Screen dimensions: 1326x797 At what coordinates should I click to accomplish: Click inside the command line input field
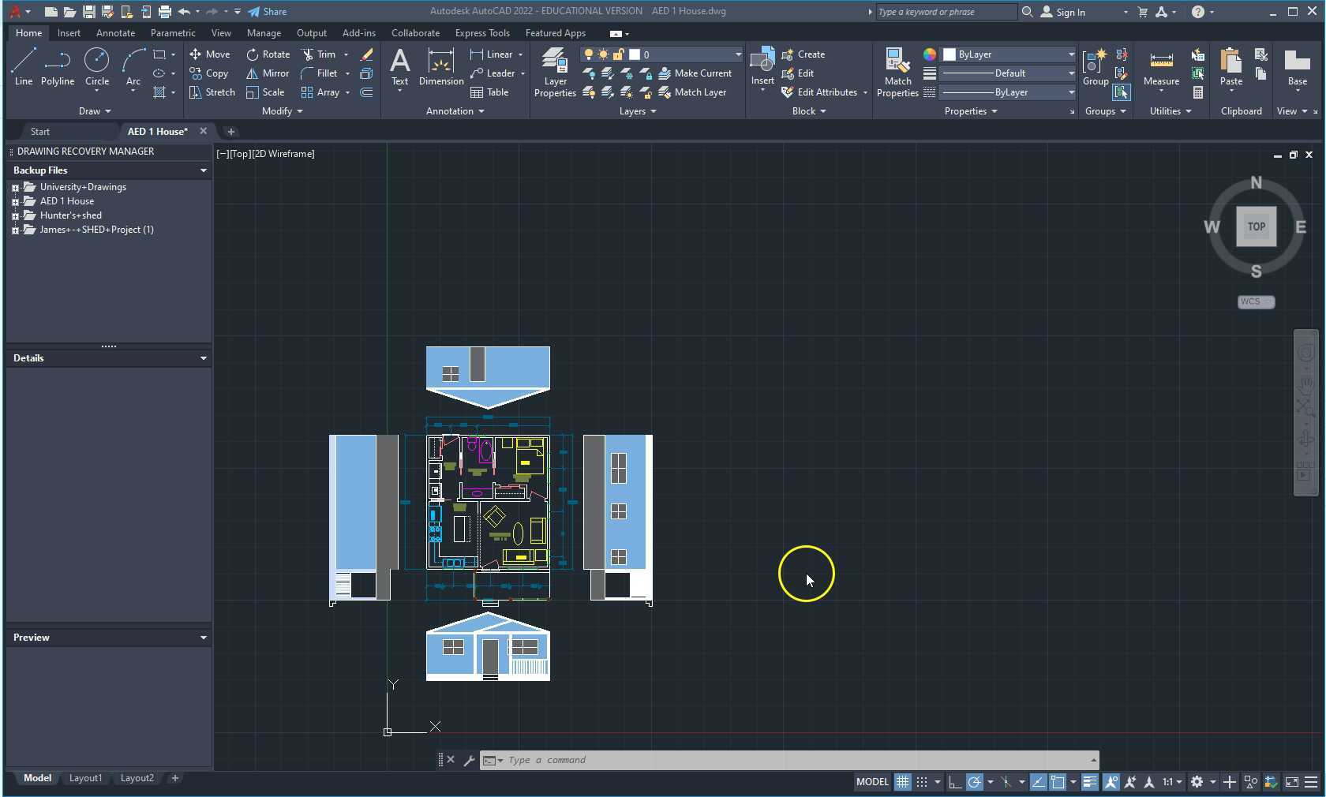click(710, 760)
